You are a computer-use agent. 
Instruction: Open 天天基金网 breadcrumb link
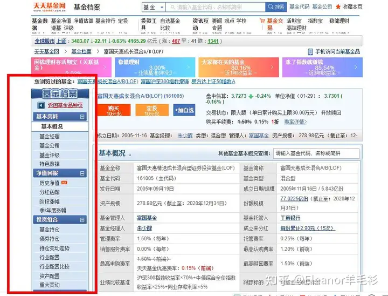[x=47, y=52]
